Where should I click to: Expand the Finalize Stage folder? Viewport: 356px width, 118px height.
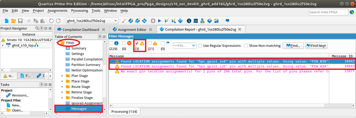pos(62,98)
